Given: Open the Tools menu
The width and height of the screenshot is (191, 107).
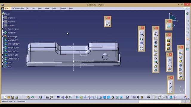Looking at the screenshot, I should coord(54,8).
